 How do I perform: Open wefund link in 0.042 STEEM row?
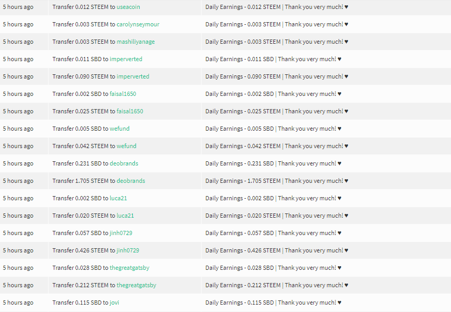pyautogui.click(x=126, y=146)
